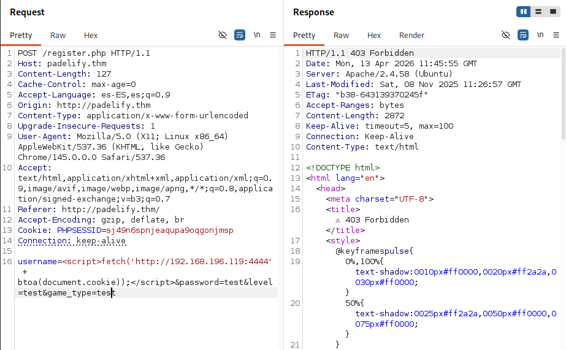
Task: Click the html lang="en" tag
Action: click(x=345, y=178)
